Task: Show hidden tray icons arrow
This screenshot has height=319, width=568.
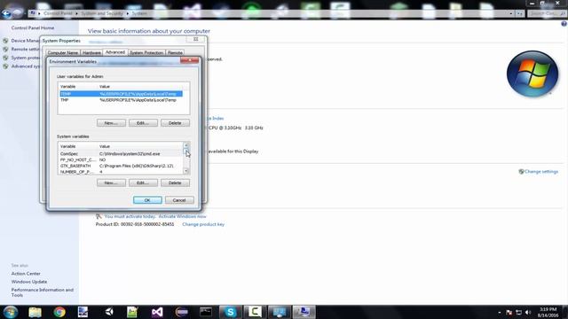Action: pos(500,312)
